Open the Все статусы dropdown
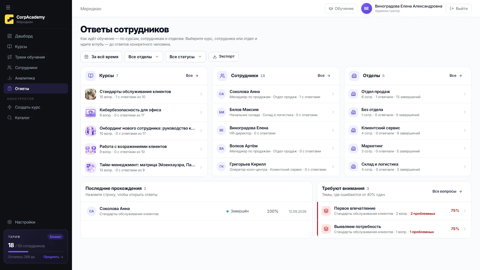Viewport: 480px width, 270px height. click(x=186, y=57)
